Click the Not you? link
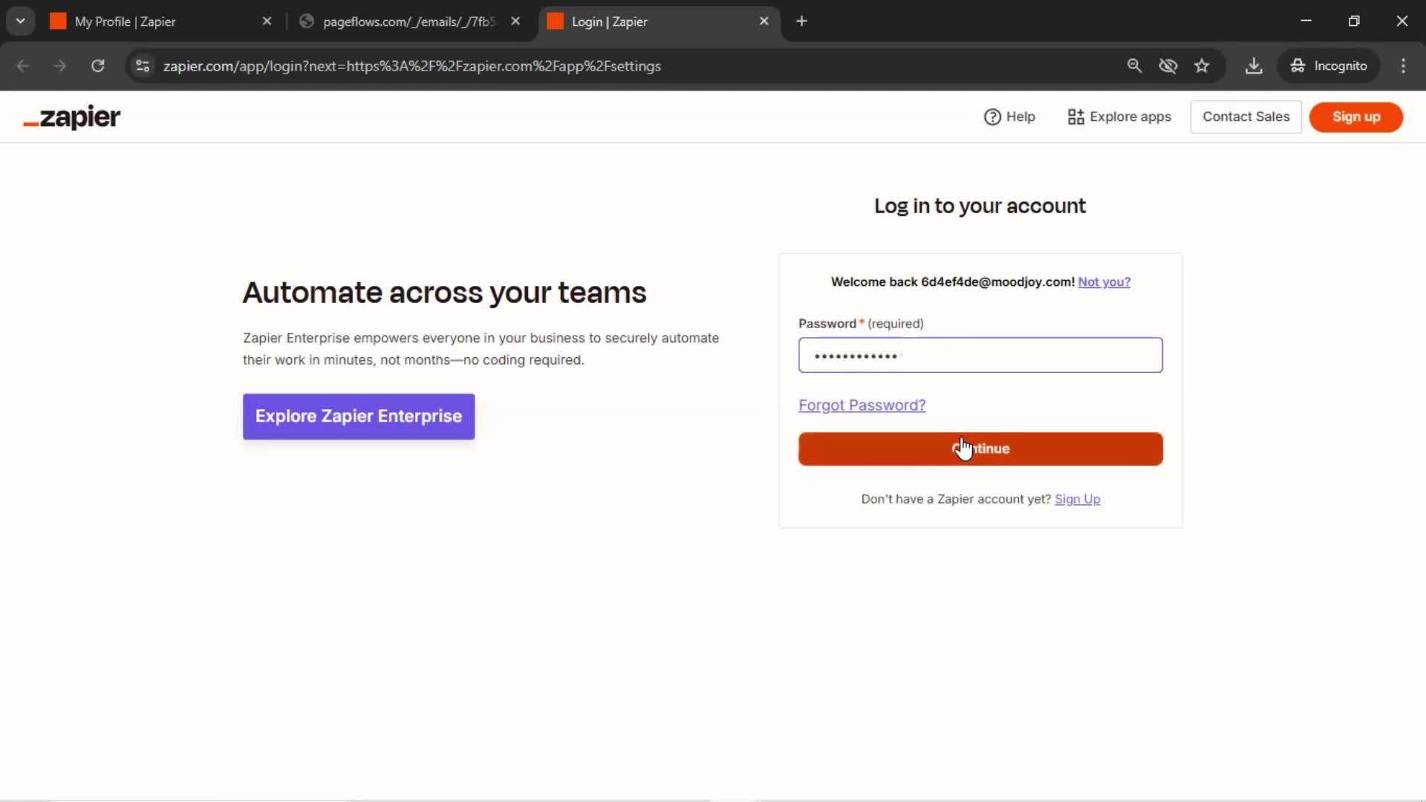 coord(1104,282)
